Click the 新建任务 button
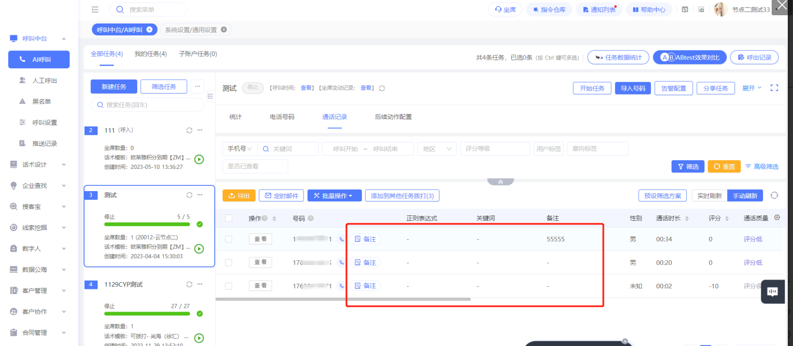 (114, 87)
